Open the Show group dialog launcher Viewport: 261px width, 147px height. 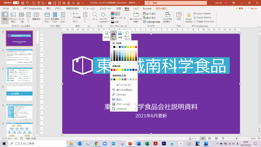[89, 26]
